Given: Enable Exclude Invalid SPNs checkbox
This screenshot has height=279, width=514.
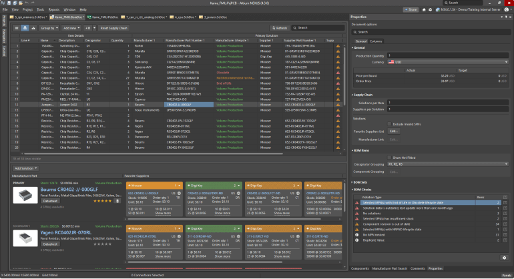Looking at the screenshot, I should click(391, 125).
